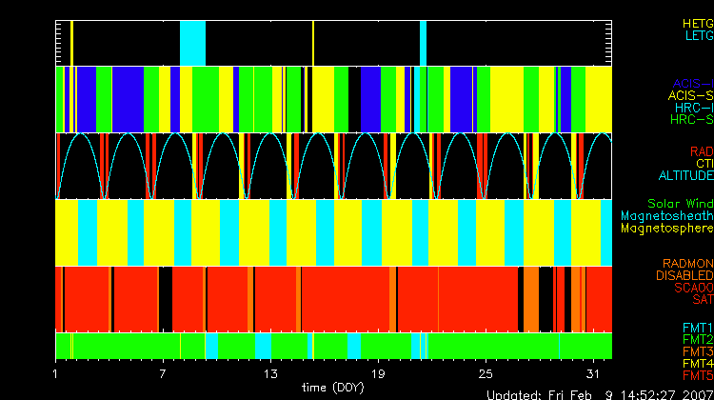
Task: Select the Magnetosheath legend label
Action: pos(666,216)
